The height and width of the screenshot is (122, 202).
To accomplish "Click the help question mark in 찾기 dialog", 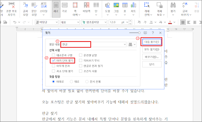I will click(153, 33).
